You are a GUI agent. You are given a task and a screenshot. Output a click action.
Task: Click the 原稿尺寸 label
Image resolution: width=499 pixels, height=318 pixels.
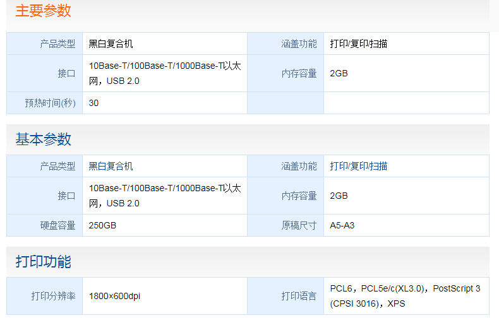coord(299,225)
